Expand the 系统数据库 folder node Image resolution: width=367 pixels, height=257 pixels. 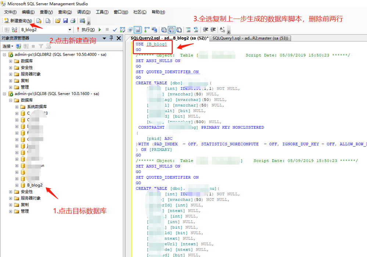click(x=17, y=107)
